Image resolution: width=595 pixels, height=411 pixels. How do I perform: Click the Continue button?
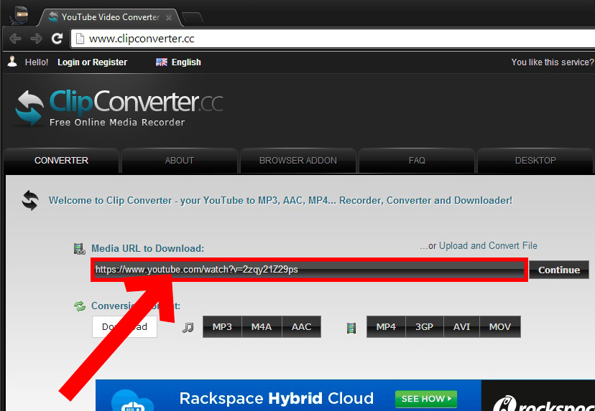(x=559, y=270)
